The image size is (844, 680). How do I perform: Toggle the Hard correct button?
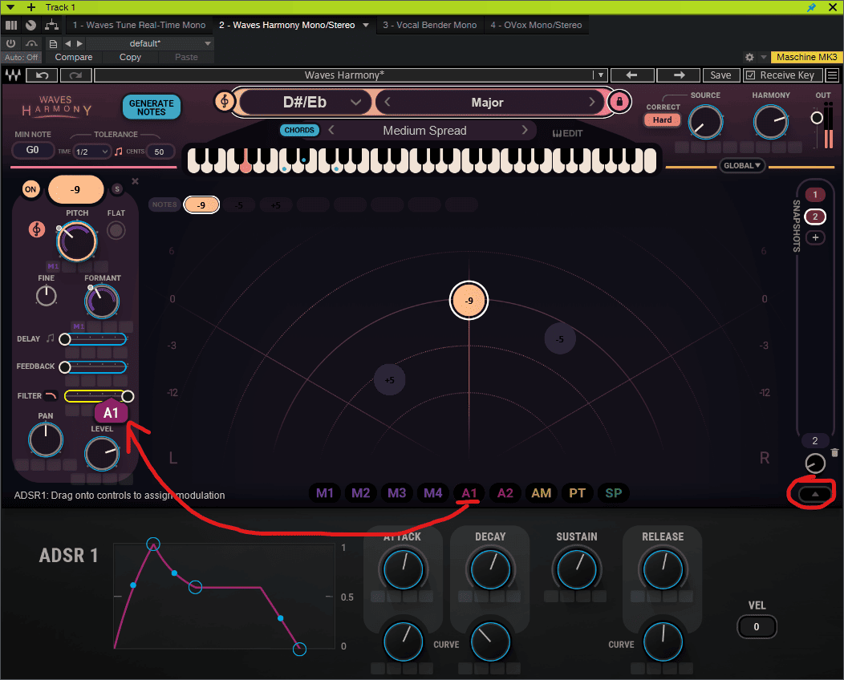[x=662, y=120]
